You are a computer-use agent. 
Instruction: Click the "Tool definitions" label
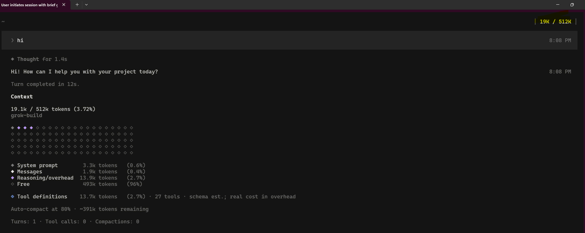click(42, 197)
